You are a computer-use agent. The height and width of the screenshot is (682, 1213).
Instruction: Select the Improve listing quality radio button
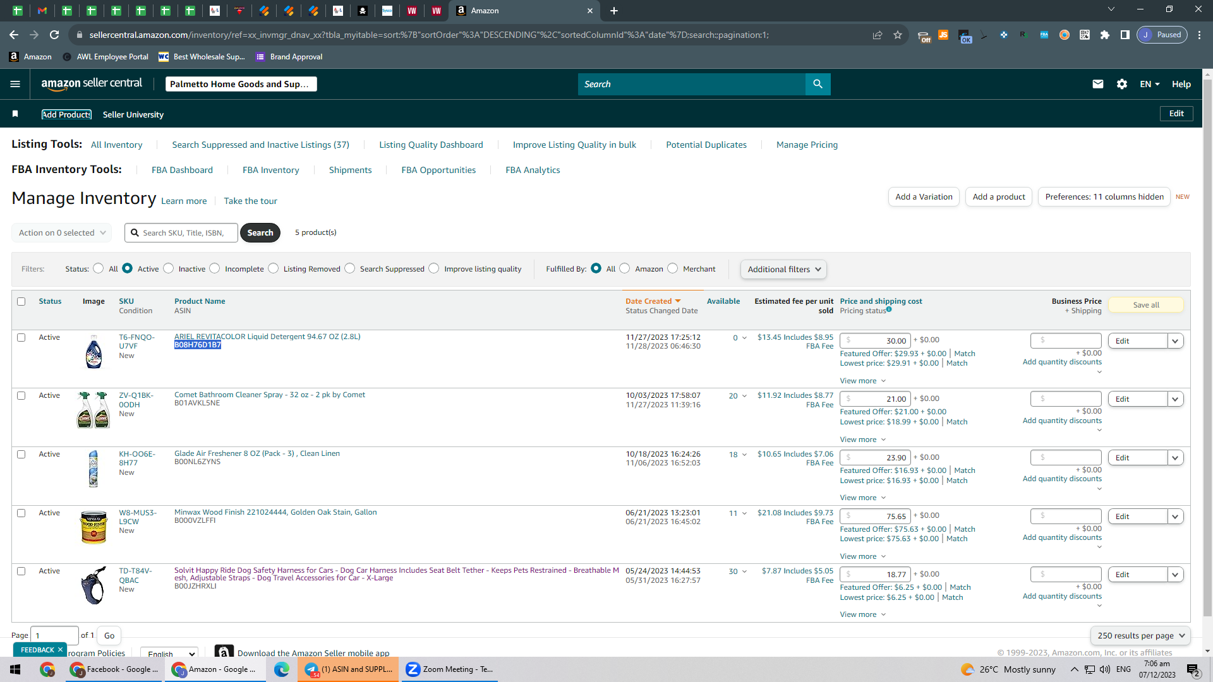pyautogui.click(x=434, y=268)
